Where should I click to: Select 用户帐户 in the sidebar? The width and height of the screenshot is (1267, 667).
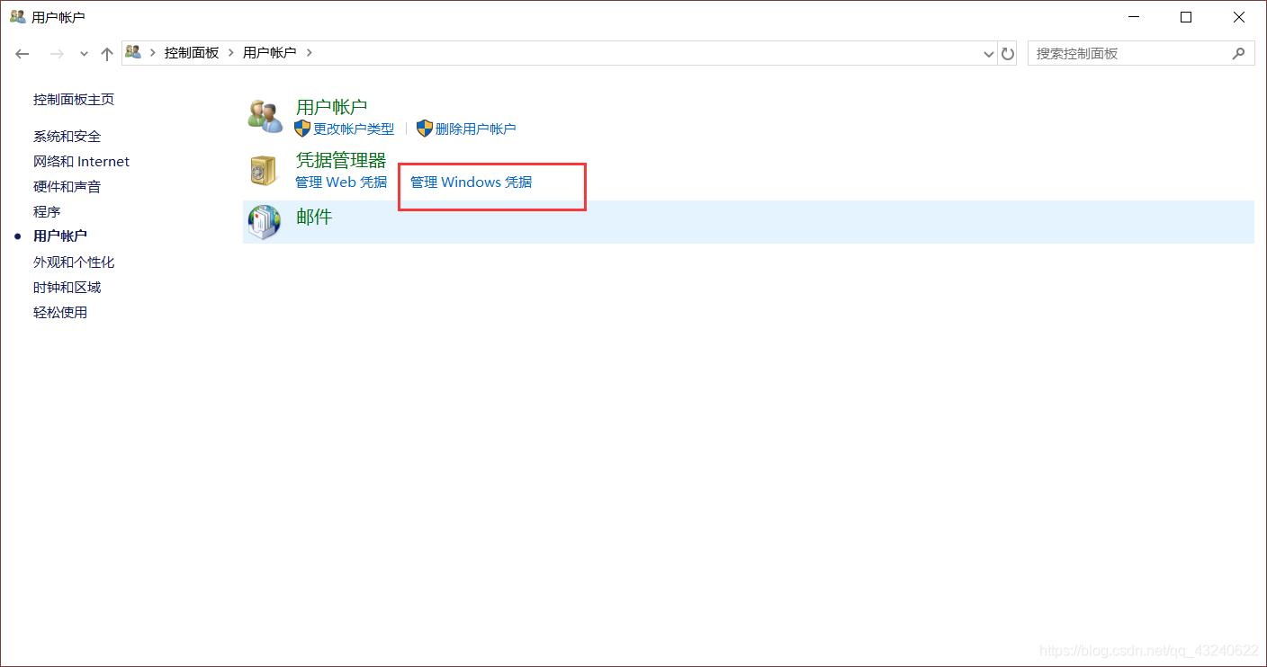(60, 236)
